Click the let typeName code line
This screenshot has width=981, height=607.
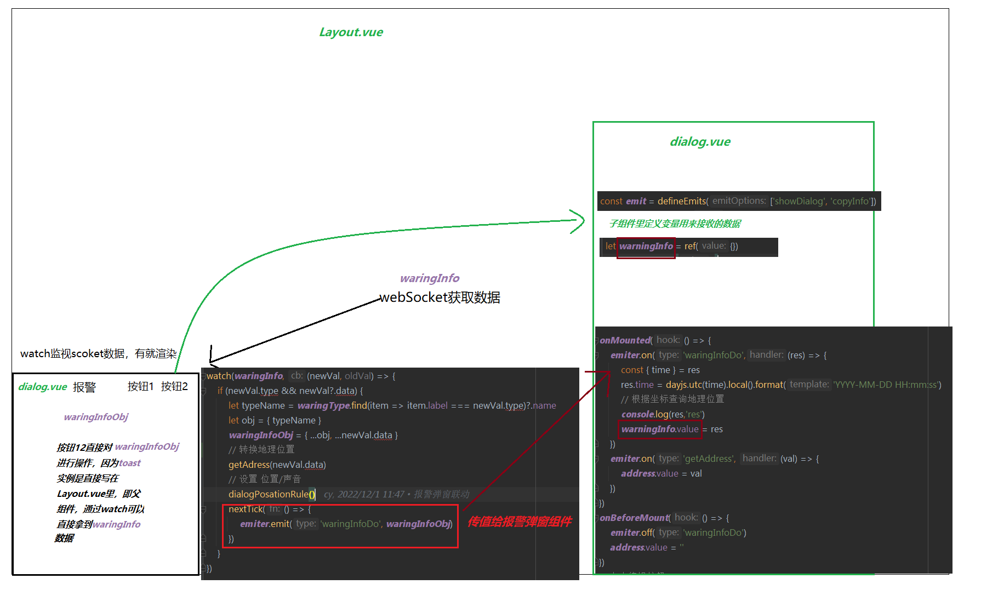point(392,406)
